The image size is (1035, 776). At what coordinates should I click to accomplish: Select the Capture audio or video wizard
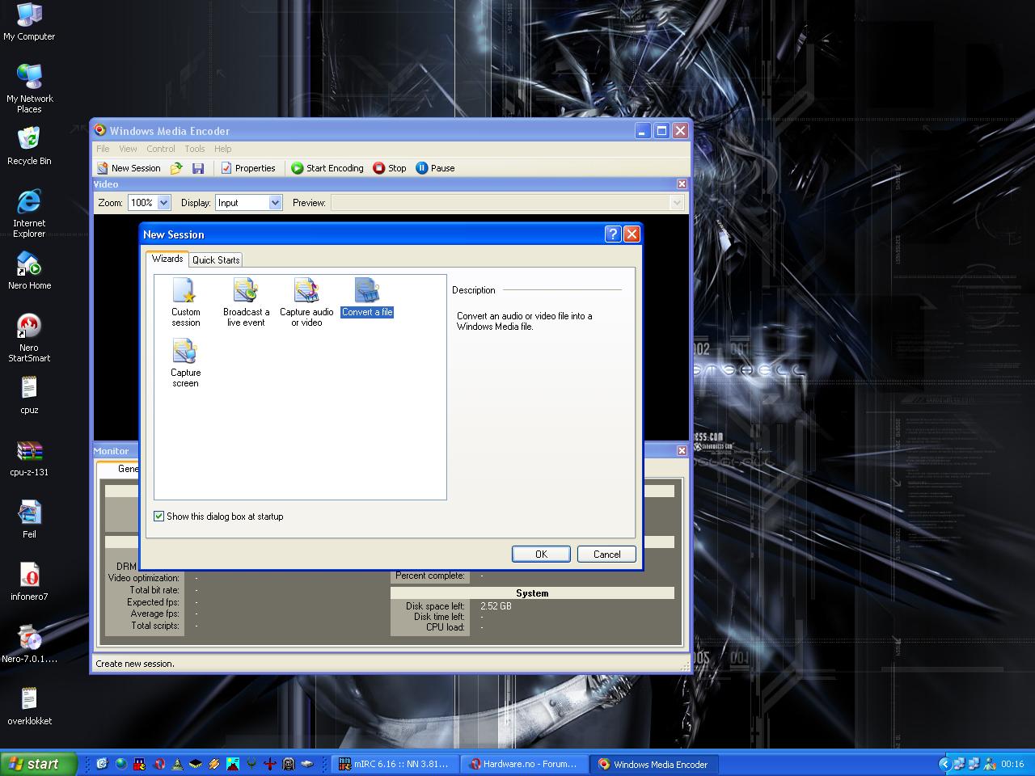click(306, 302)
